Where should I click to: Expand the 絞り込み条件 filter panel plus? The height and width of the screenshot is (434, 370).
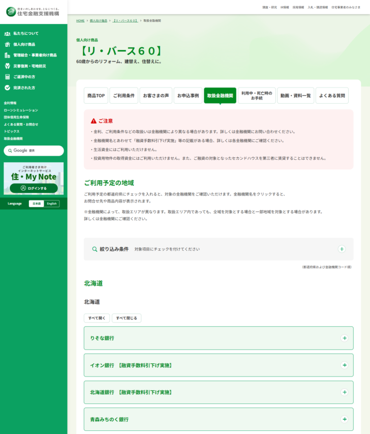tap(342, 249)
